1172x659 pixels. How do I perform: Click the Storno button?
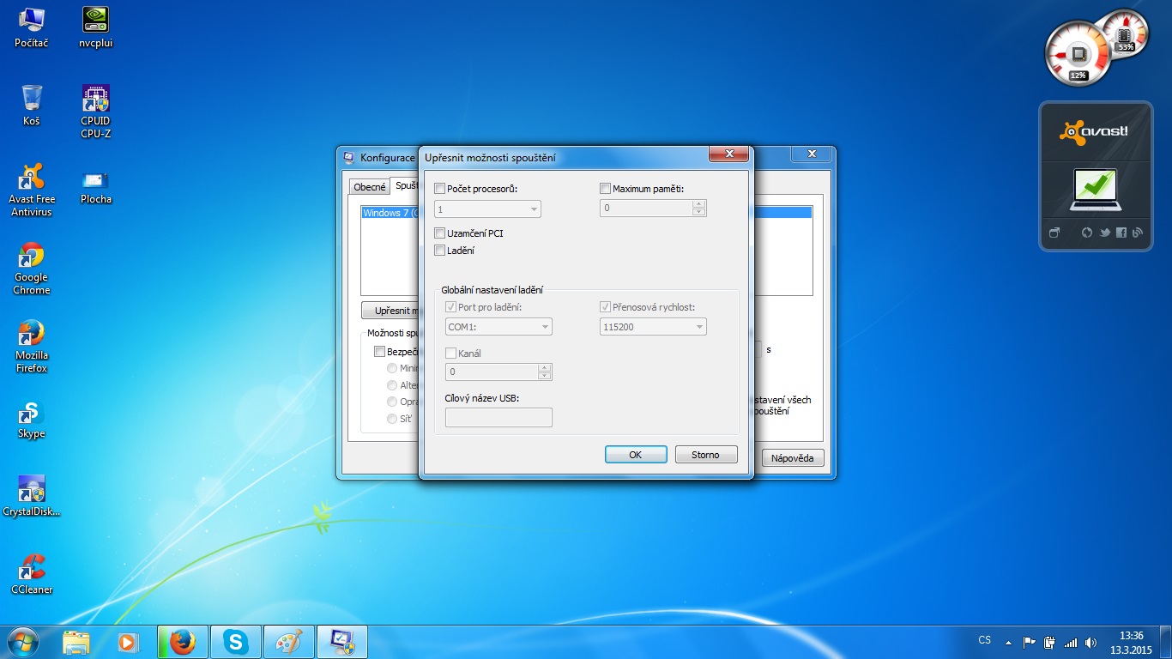point(705,455)
